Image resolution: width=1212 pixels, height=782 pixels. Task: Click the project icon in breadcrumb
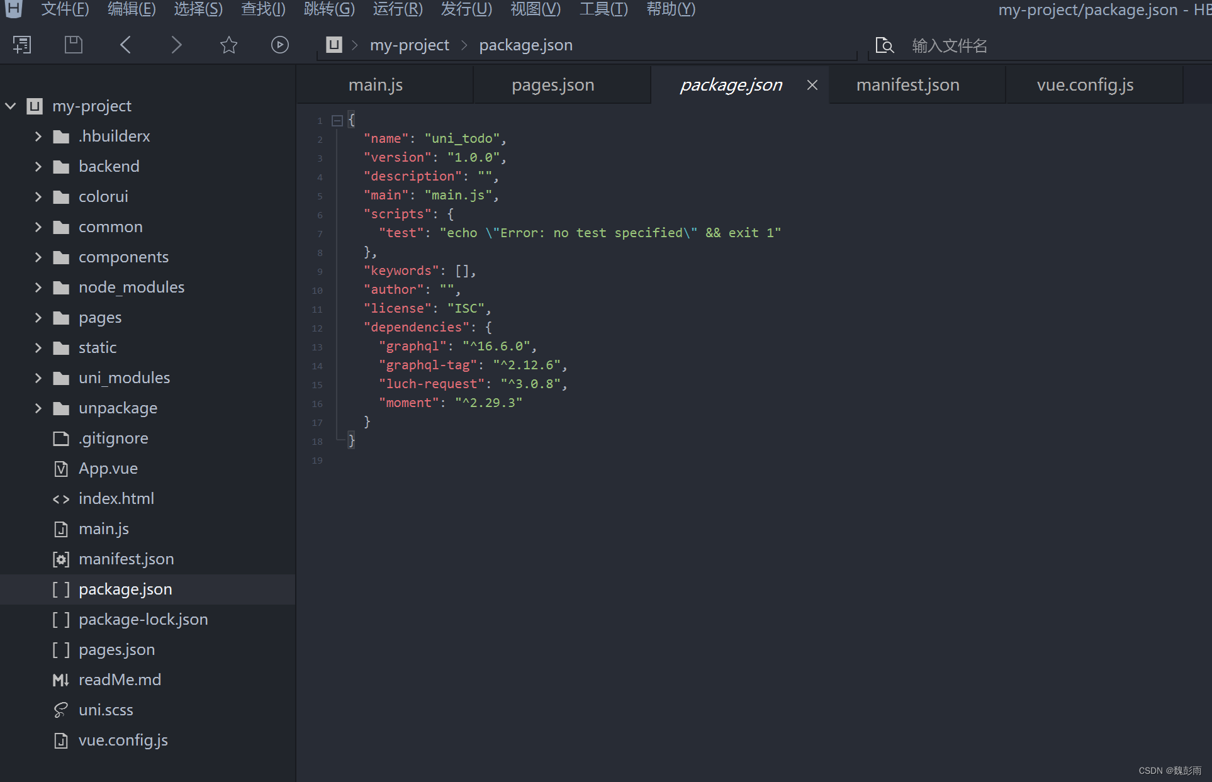coord(334,45)
